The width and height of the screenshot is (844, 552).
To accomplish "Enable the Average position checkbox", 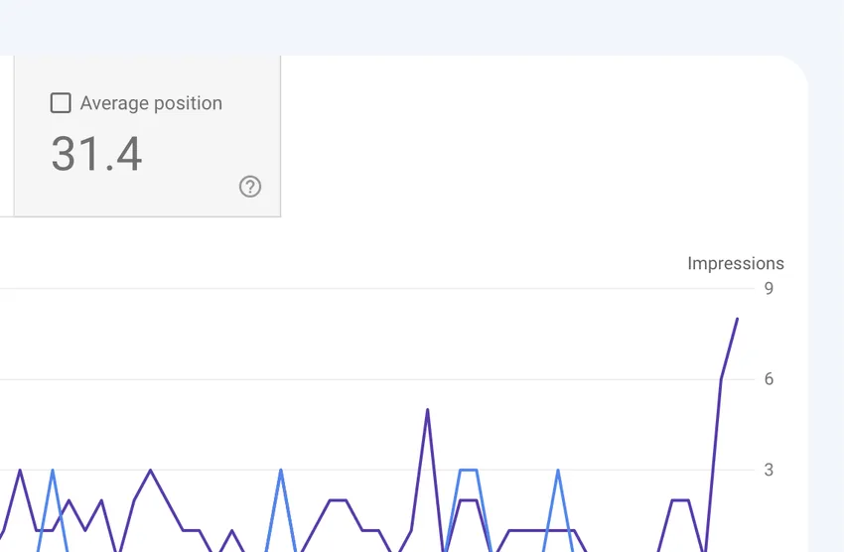I will point(61,103).
